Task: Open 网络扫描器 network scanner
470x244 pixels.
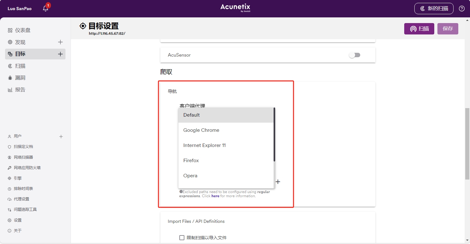Action: tap(23, 157)
